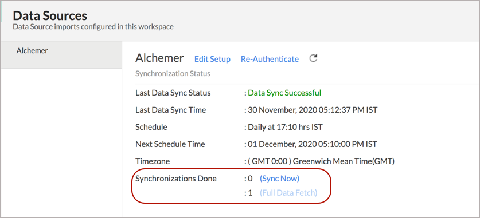Click the Synchronizations Done label
Image resolution: width=480 pixels, height=218 pixels.
pos(176,179)
